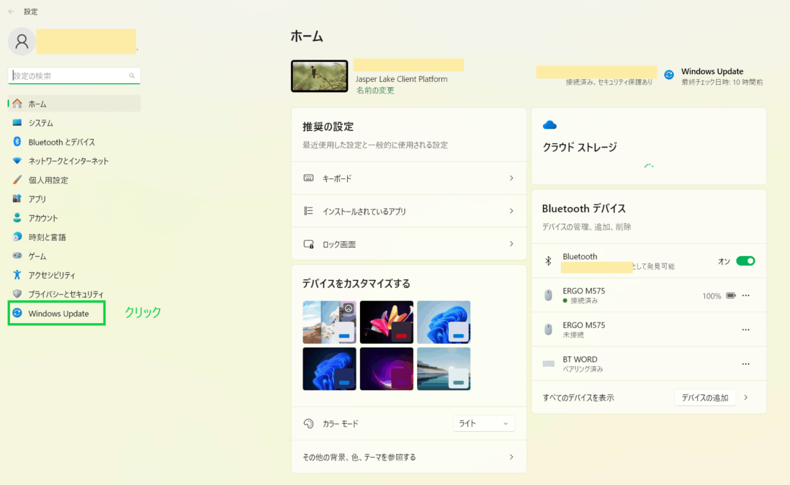The image size is (790, 485).
Task: Click the ホーム house icon
Action: [x=17, y=103]
